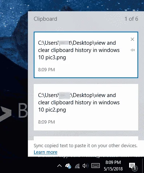Open the touch keyboard icon
Image resolution: width=144 pixels, height=173 pixels.
[95, 166]
